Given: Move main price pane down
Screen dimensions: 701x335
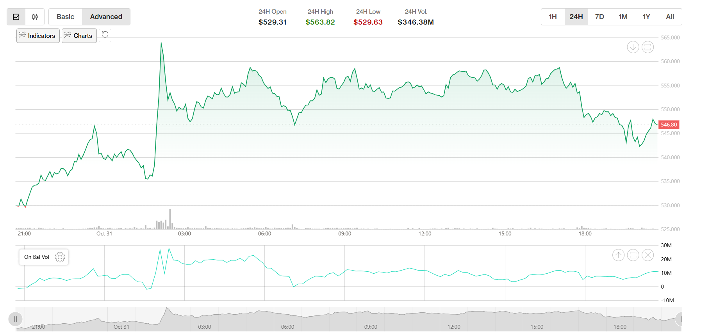Looking at the screenshot, I should point(633,47).
